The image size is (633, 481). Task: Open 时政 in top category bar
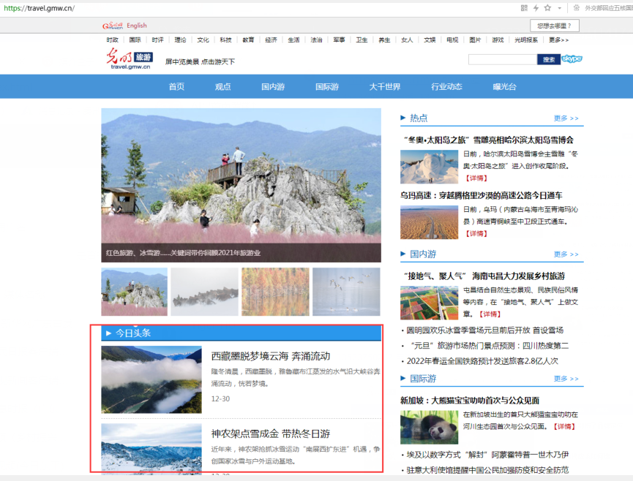(x=112, y=40)
